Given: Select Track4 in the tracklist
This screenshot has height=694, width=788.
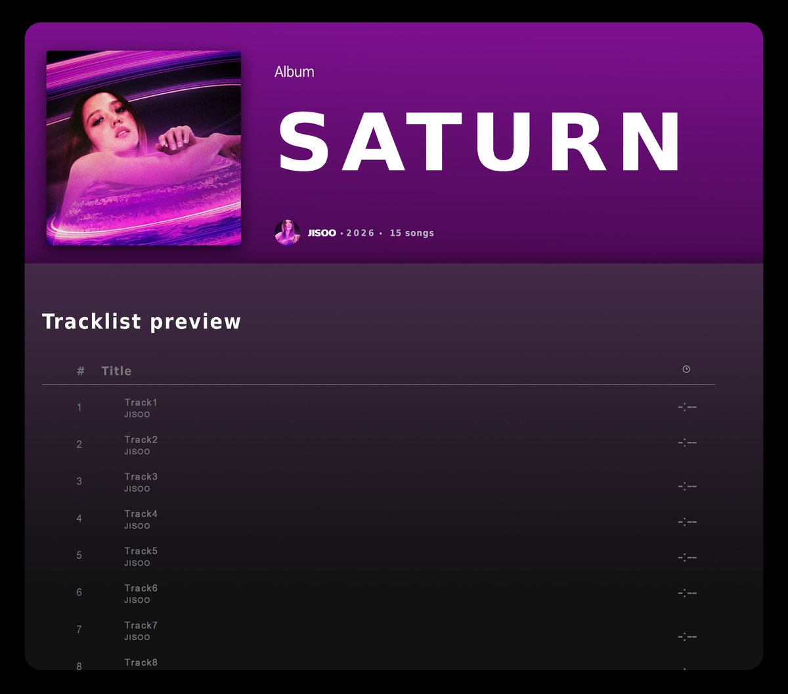Looking at the screenshot, I should pos(141,514).
